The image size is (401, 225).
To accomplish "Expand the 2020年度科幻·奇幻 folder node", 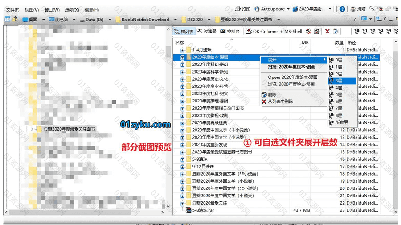I will click(182, 65).
